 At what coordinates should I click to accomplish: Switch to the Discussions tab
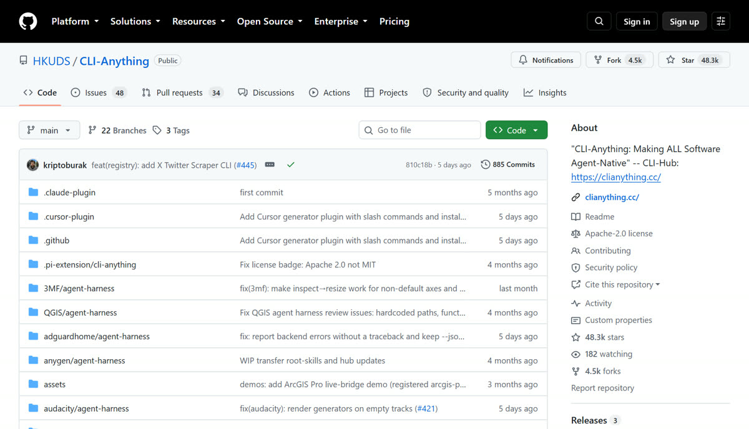266,92
